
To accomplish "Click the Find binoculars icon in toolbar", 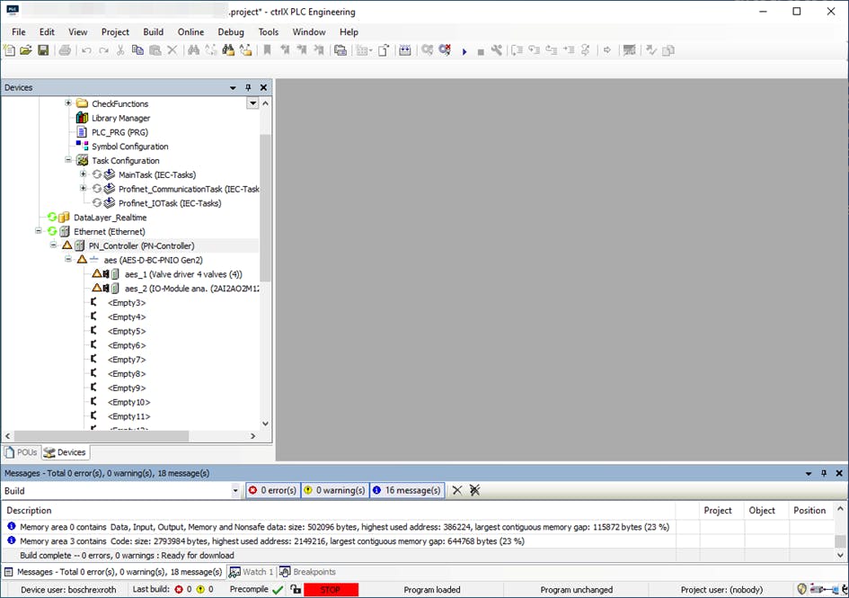I will [193, 50].
